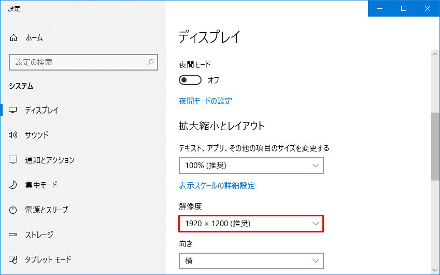
Task: Open 表示スケールの詳細設定 link
Action: (217, 185)
